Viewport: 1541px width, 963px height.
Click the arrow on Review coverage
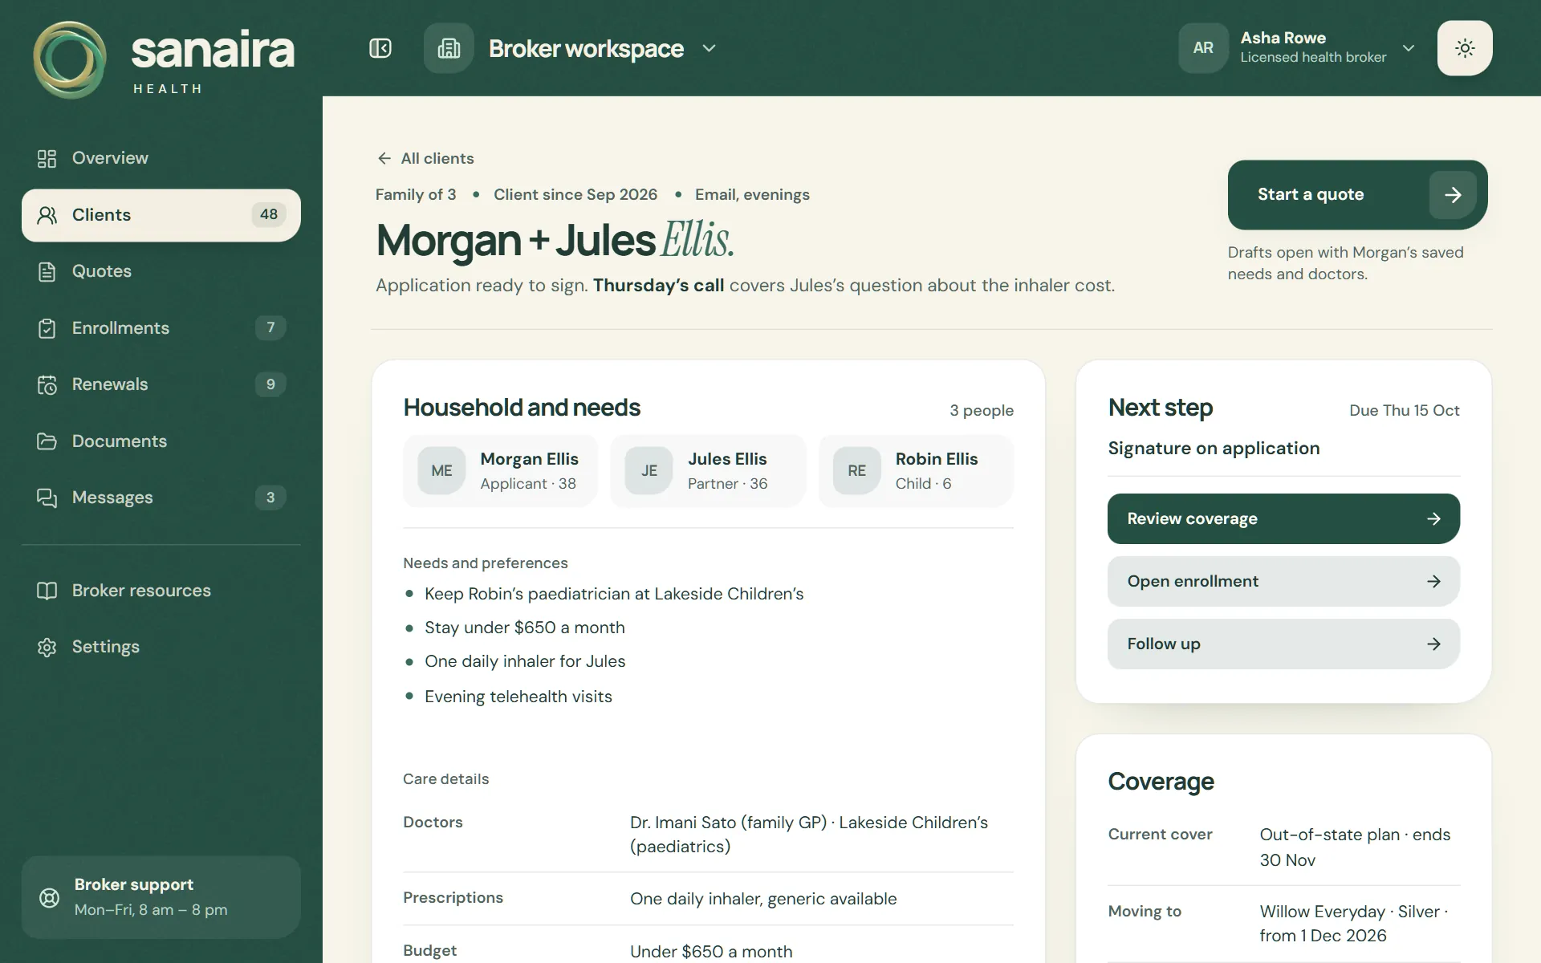click(x=1433, y=518)
